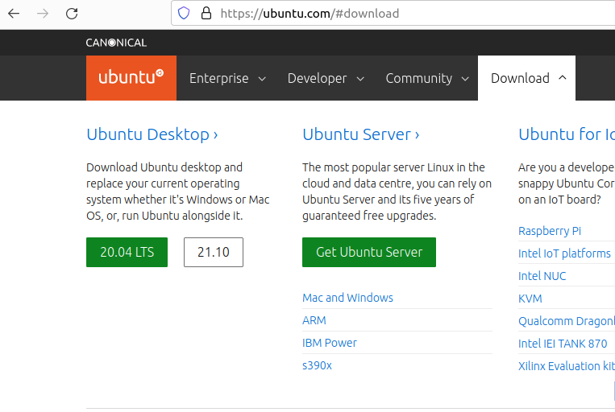
Task: Click the text 'on an IoT board?'
Action: click(x=559, y=200)
